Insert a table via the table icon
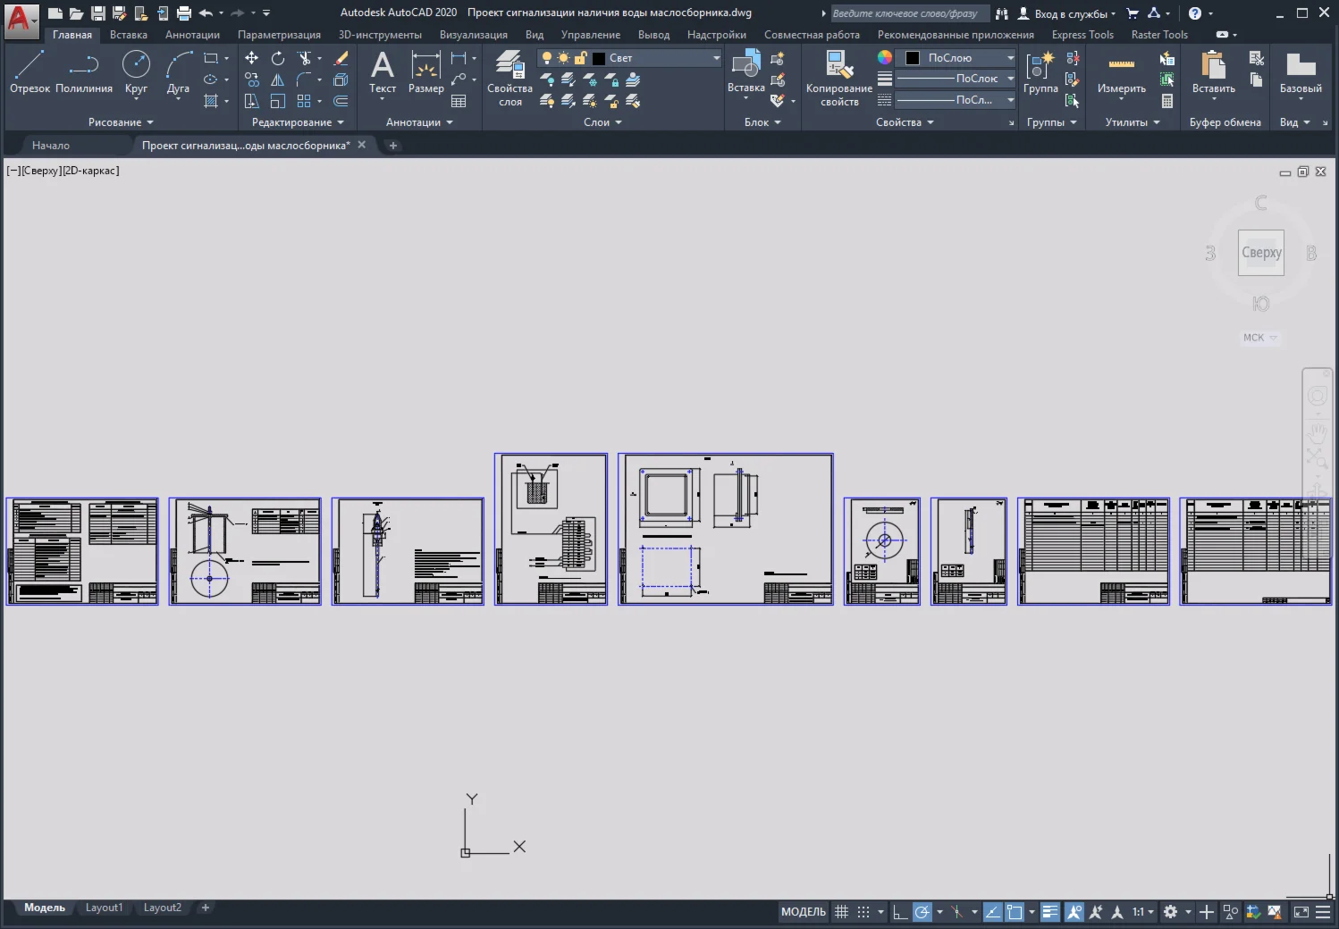1339x929 pixels. (459, 101)
